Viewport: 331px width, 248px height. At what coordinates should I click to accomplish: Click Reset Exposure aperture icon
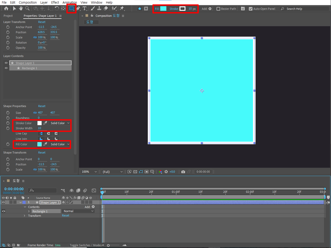(x=166, y=172)
